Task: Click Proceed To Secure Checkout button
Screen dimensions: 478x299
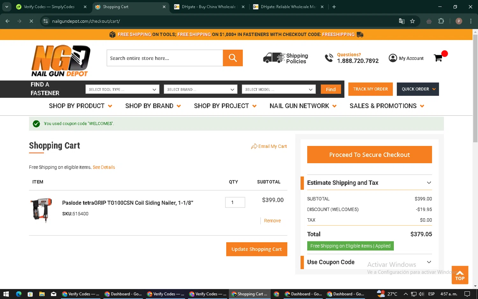Action: coord(369,155)
